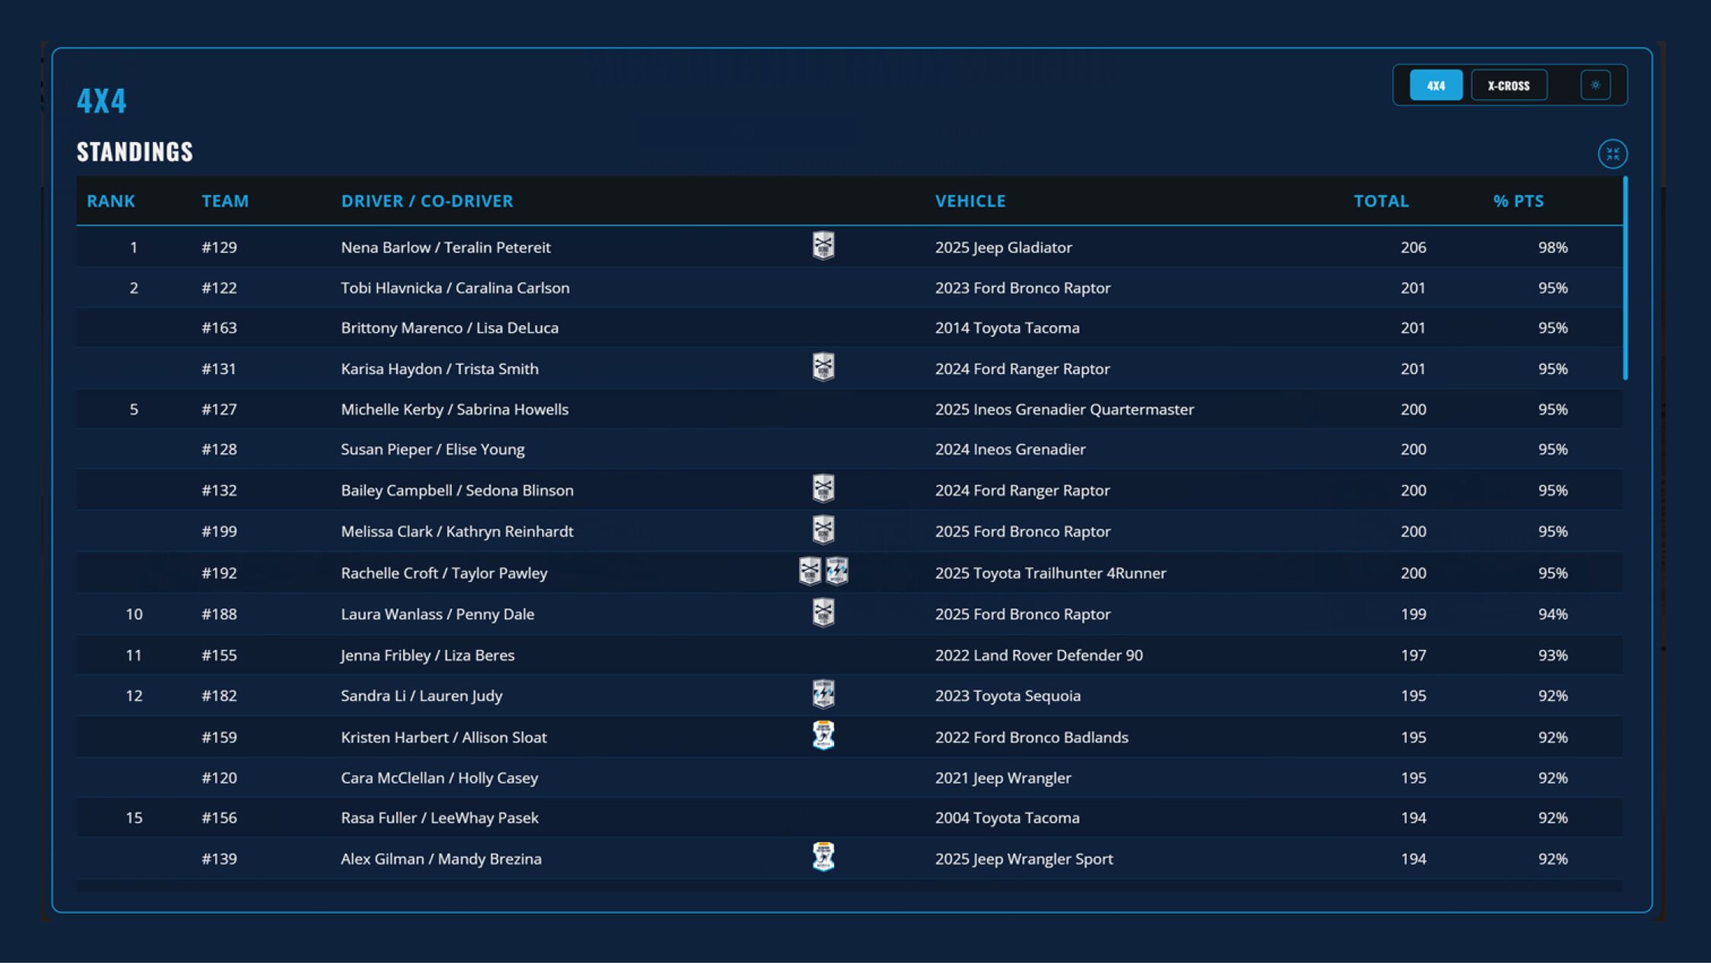Click the VEHICLE column header

click(970, 201)
